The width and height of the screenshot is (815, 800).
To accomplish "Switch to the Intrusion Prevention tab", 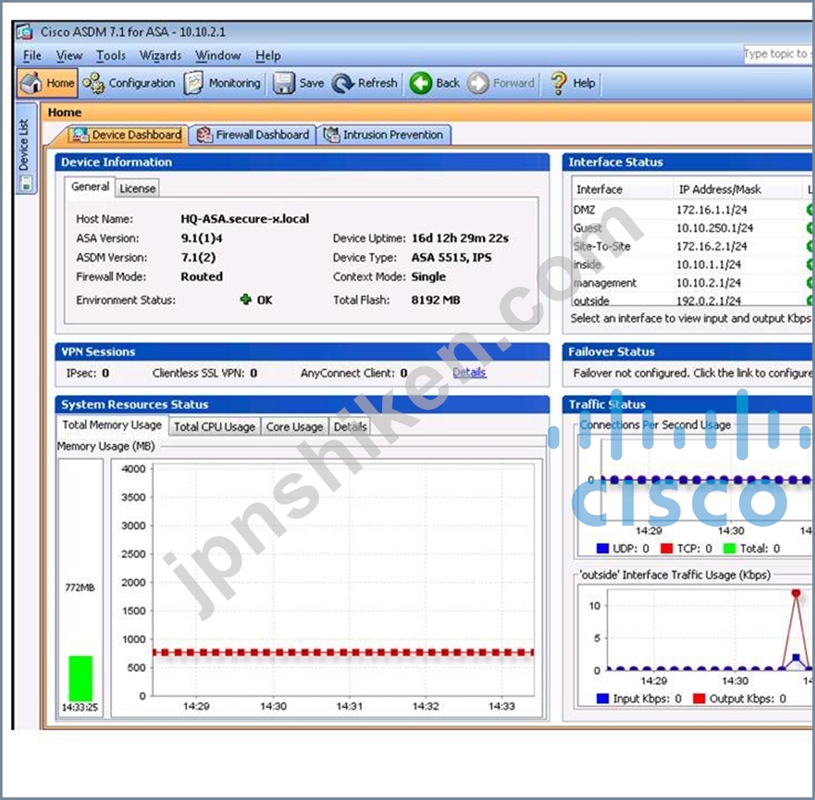I will click(x=384, y=135).
